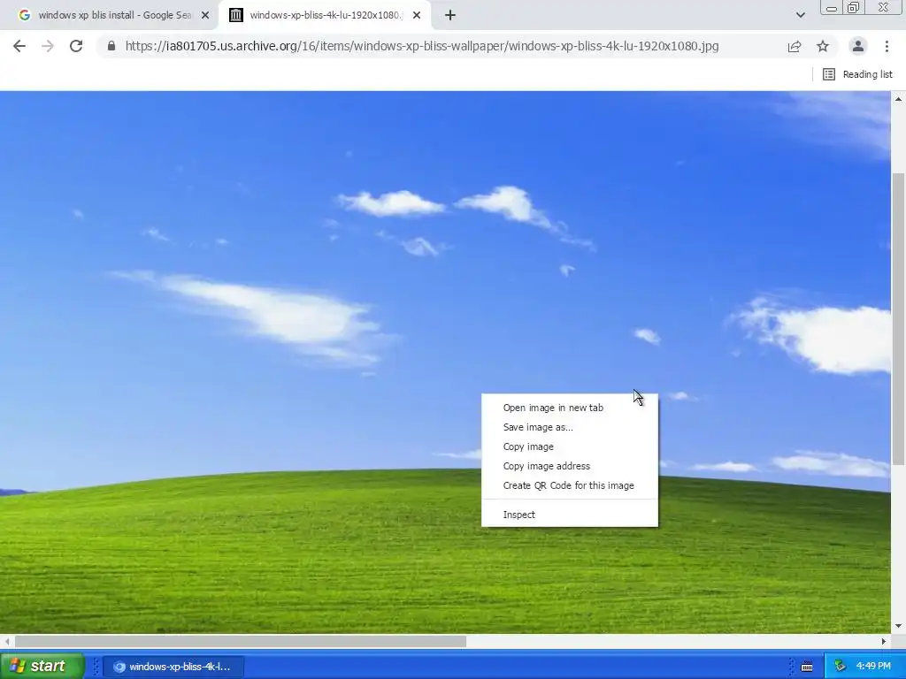Image resolution: width=906 pixels, height=679 pixels.
Task: Click the vertical scrollbar thumb
Action: pos(898,318)
